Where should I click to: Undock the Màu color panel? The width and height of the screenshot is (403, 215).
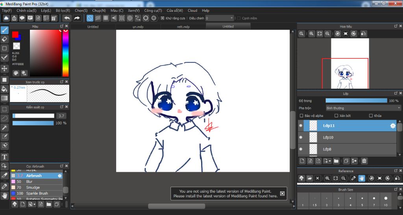(x=62, y=26)
